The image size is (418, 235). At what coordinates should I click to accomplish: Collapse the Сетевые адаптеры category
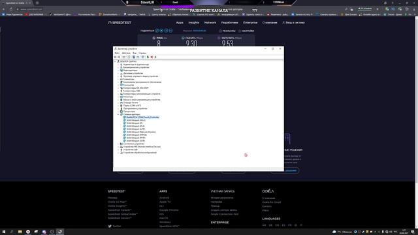click(x=118, y=114)
